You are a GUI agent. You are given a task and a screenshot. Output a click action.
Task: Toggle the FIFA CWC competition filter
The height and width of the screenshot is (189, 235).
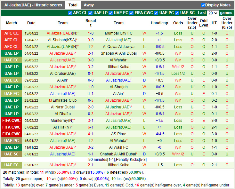click(132, 13)
